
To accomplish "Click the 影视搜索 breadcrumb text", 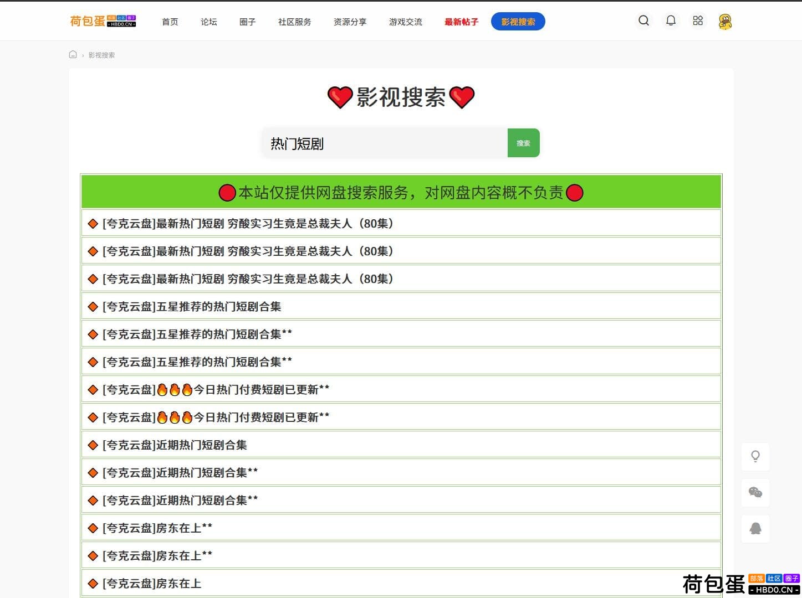I will (x=102, y=55).
